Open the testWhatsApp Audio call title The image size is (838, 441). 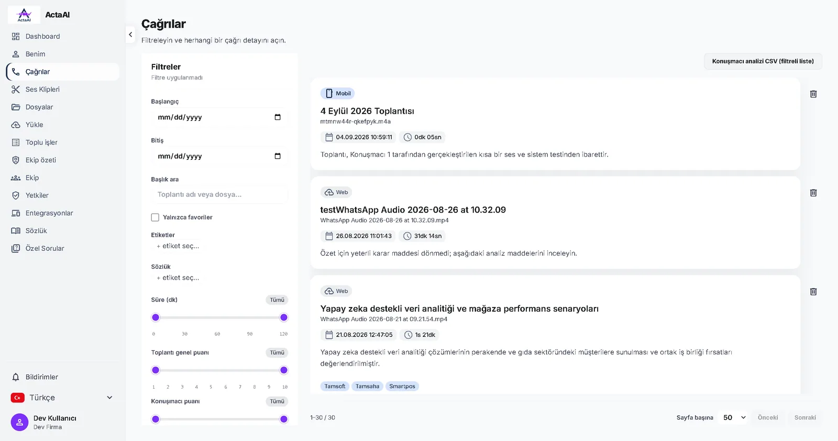tap(413, 210)
